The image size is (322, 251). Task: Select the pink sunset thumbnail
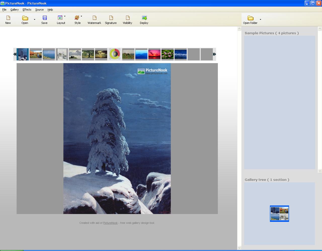(x=154, y=54)
